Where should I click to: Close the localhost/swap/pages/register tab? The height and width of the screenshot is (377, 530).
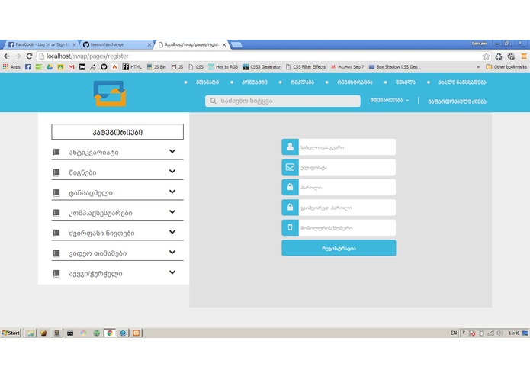[224, 44]
